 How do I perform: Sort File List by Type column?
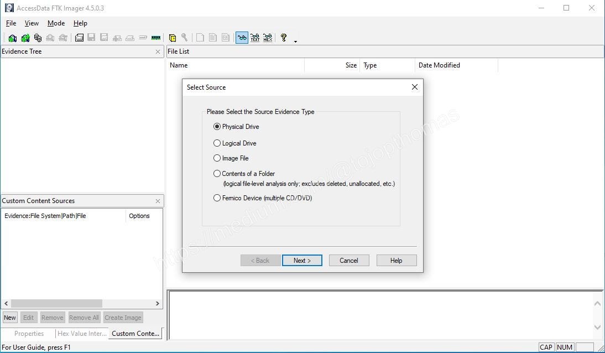tap(387, 65)
